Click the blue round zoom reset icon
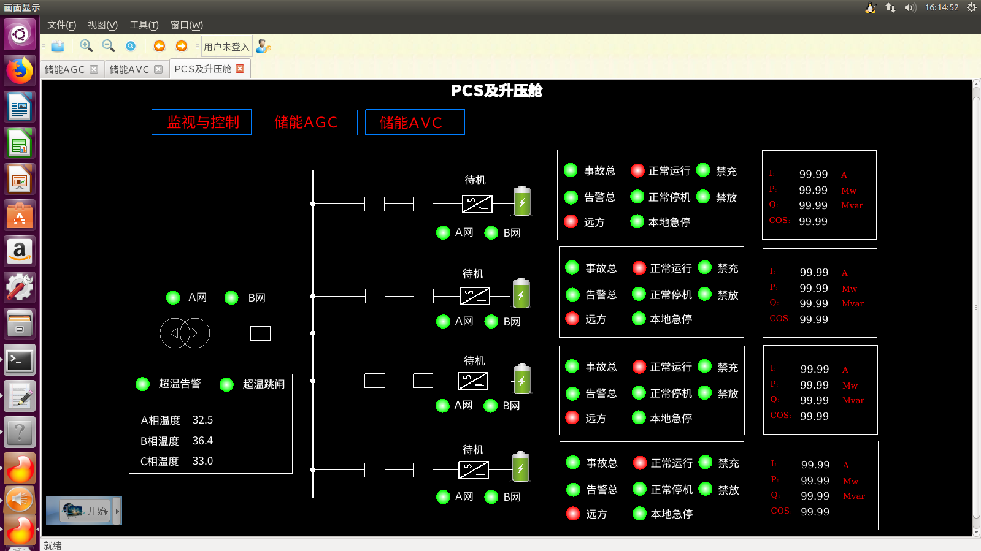Image resolution: width=981 pixels, height=551 pixels. pyautogui.click(x=131, y=46)
